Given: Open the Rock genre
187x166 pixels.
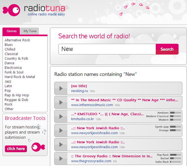Looking at the screenshot, I should 8,104.
